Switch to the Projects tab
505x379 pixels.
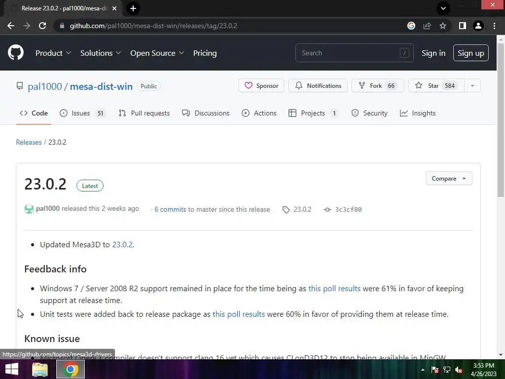pos(313,113)
